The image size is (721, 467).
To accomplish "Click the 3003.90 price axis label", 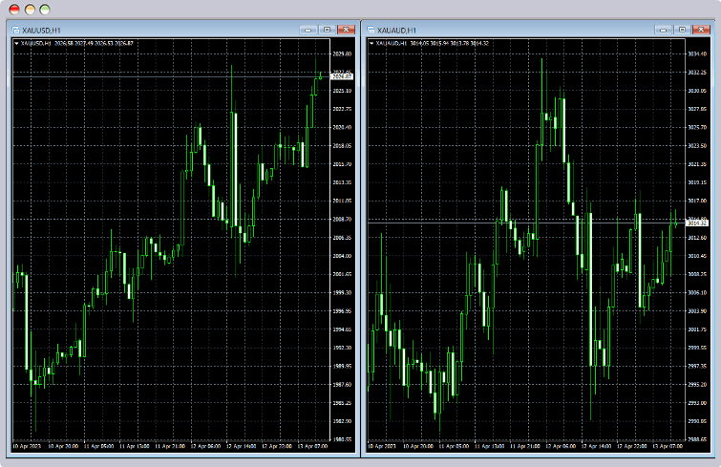I will pos(697,311).
